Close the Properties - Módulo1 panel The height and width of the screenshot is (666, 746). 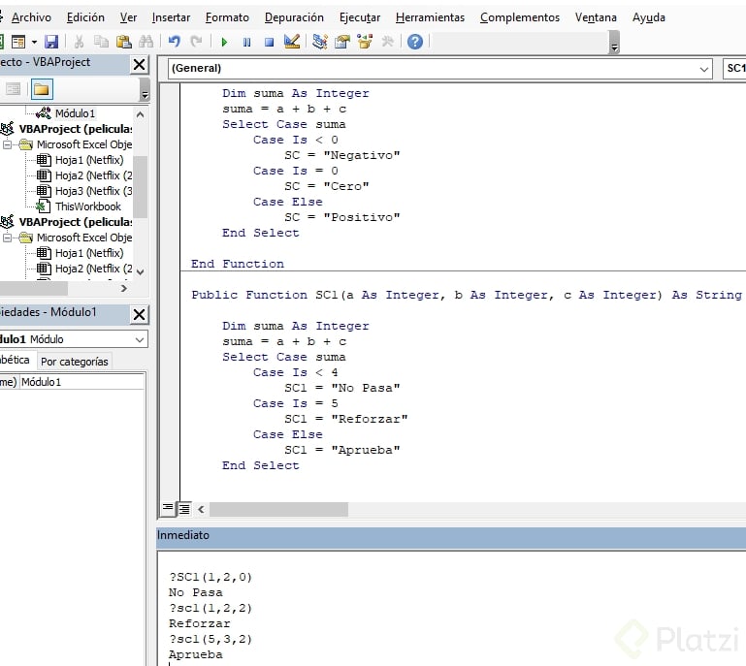tap(140, 314)
